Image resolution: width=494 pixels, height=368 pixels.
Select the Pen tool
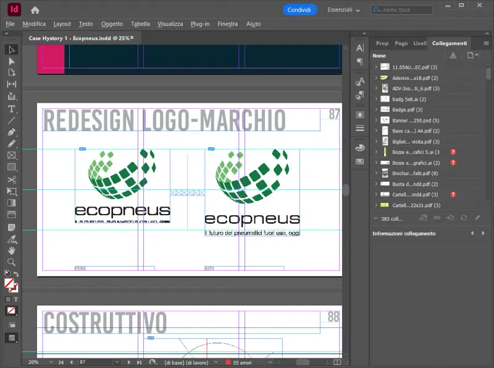pos(12,132)
